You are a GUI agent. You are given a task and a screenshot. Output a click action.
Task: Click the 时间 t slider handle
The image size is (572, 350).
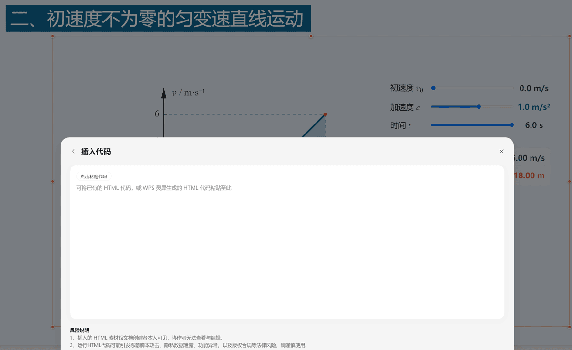511,125
